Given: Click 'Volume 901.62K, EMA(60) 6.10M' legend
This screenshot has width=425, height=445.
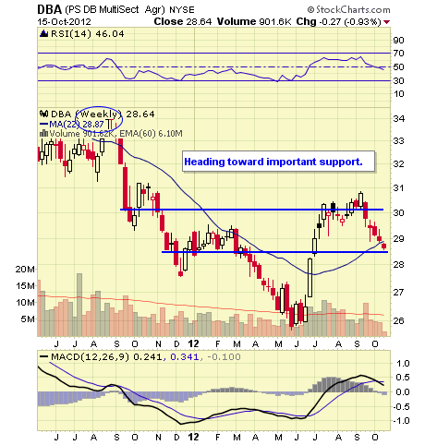Looking at the screenshot, I should click(115, 134).
